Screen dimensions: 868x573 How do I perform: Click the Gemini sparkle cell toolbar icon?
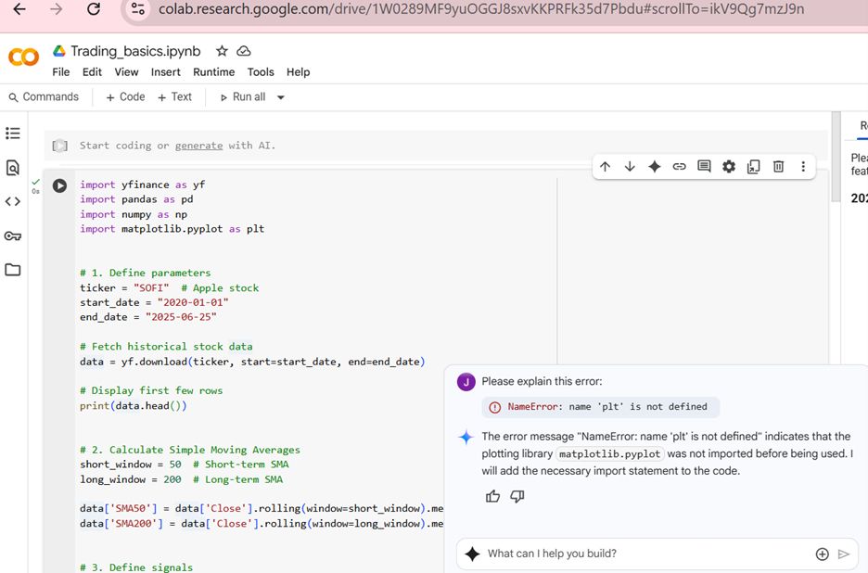point(655,167)
